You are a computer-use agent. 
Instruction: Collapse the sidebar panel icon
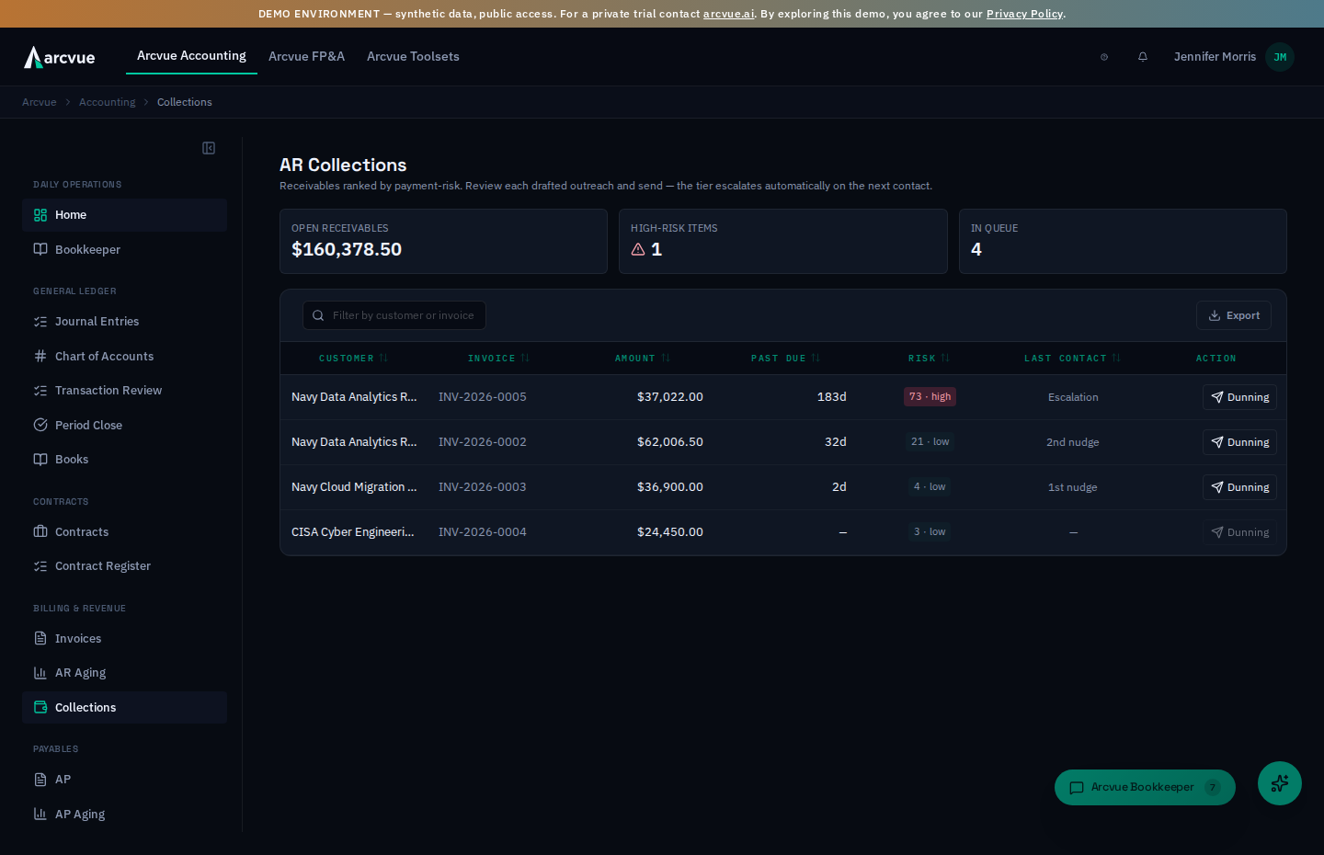209,148
